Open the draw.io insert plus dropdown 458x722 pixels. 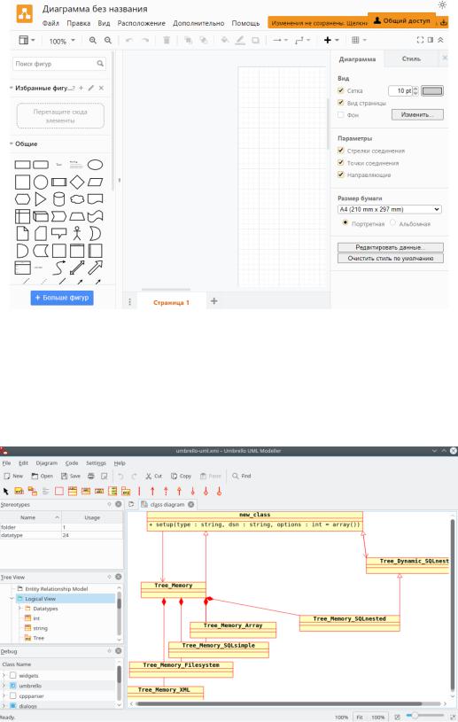331,41
